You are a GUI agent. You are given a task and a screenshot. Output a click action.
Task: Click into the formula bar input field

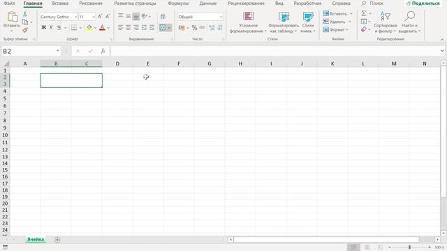click(x=274, y=51)
